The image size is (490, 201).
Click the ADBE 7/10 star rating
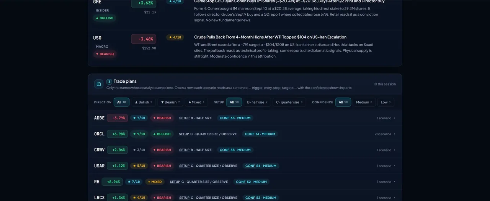139,118
